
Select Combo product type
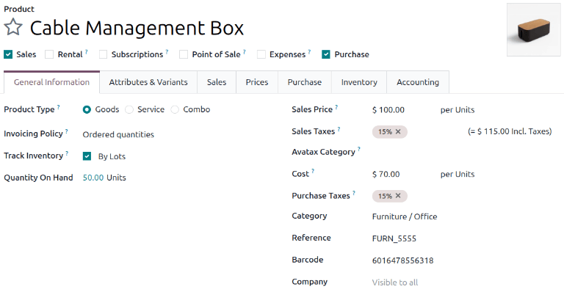175,109
